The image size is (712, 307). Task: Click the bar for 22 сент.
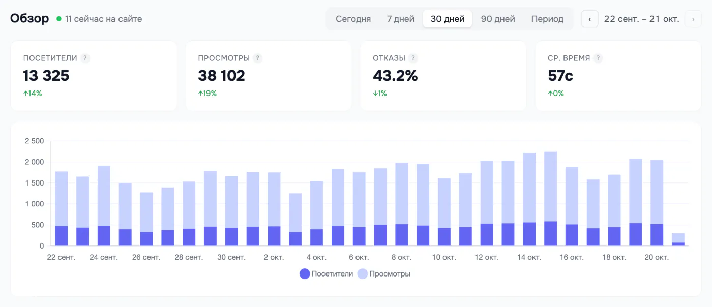(62, 209)
